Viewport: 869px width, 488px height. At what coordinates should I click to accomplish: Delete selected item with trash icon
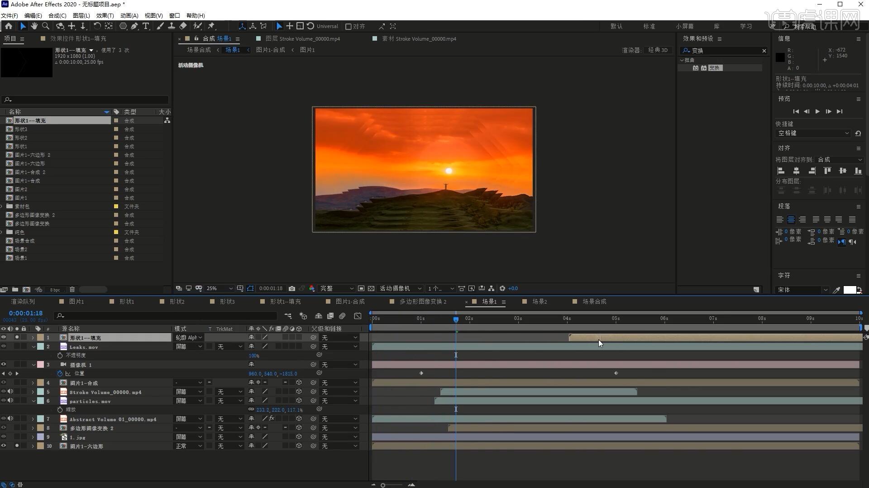[x=72, y=290]
